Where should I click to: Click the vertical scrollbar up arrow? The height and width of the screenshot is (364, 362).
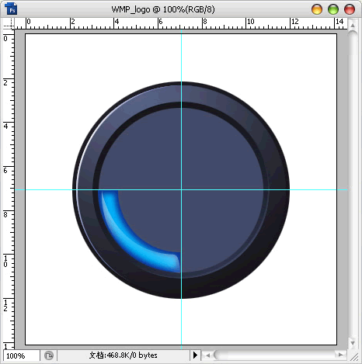click(353, 26)
